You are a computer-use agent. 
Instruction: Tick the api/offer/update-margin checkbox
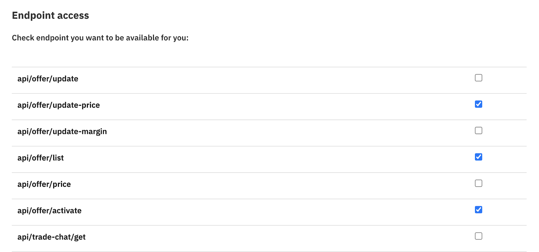click(478, 131)
